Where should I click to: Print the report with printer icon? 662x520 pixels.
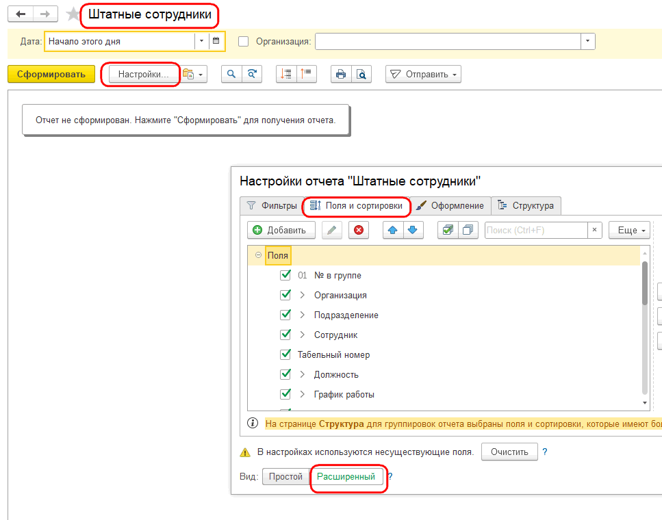tap(341, 75)
